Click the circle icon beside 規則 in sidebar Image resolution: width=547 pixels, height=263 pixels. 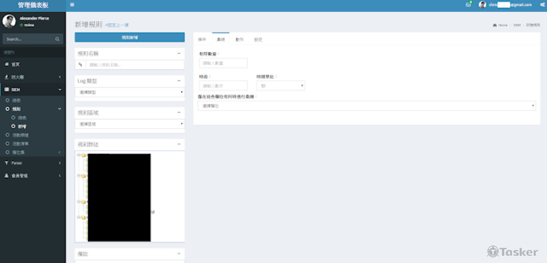(x=8, y=109)
